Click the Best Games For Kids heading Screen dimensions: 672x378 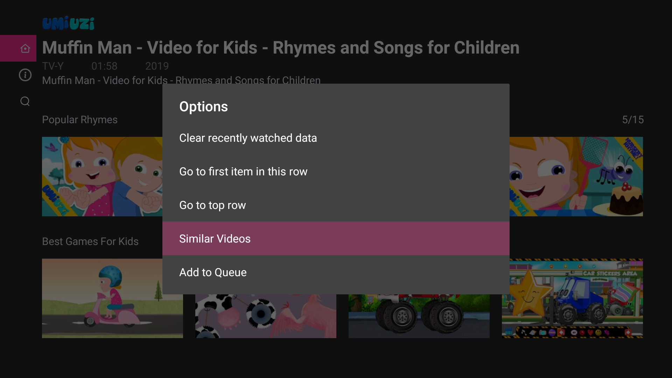(x=90, y=241)
